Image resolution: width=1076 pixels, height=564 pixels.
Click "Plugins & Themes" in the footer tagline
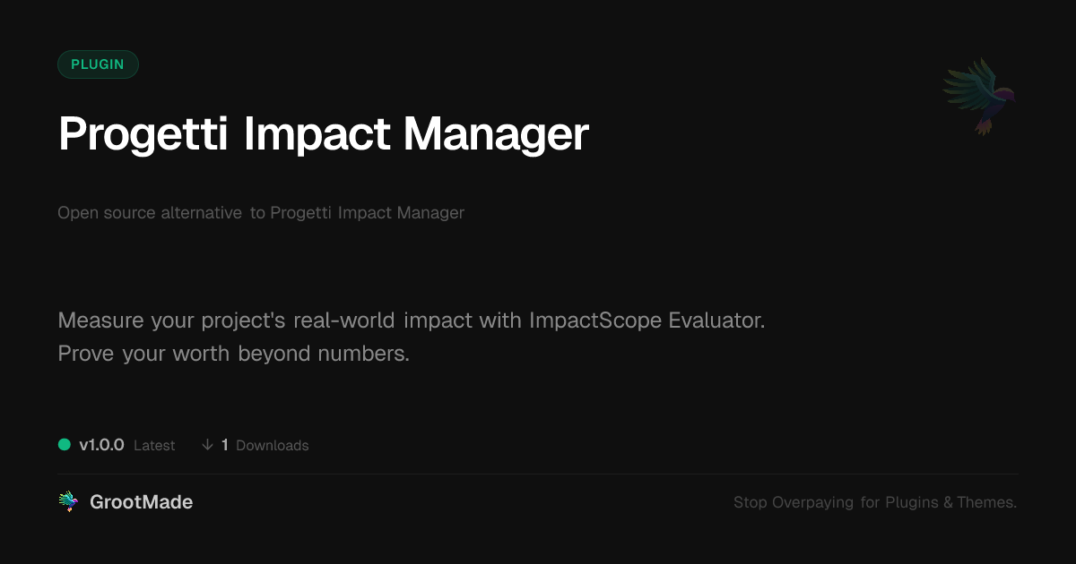click(950, 502)
